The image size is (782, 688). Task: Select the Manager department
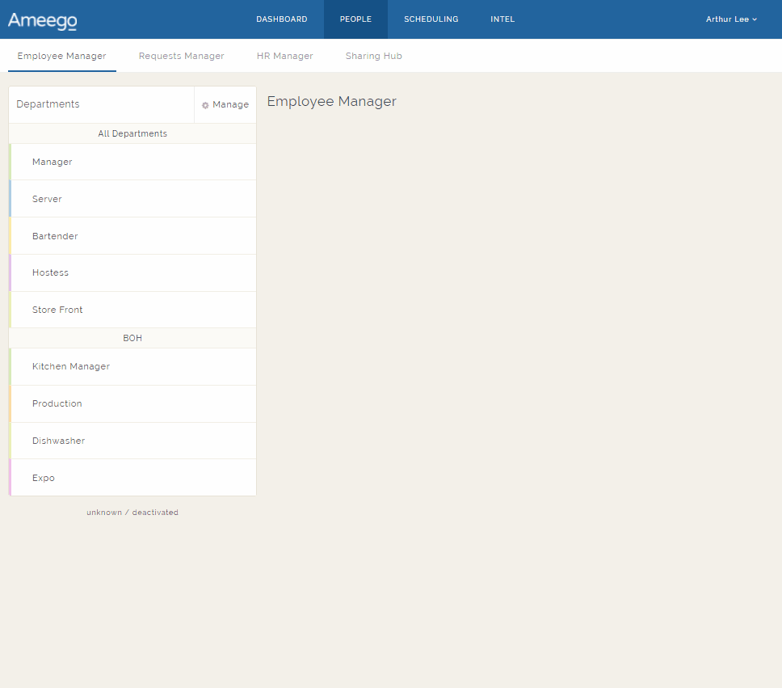(x=53, y=162)
